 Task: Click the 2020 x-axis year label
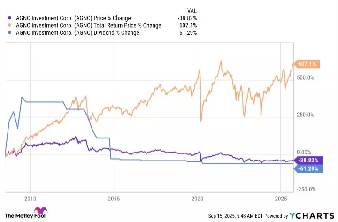point(197,199)
